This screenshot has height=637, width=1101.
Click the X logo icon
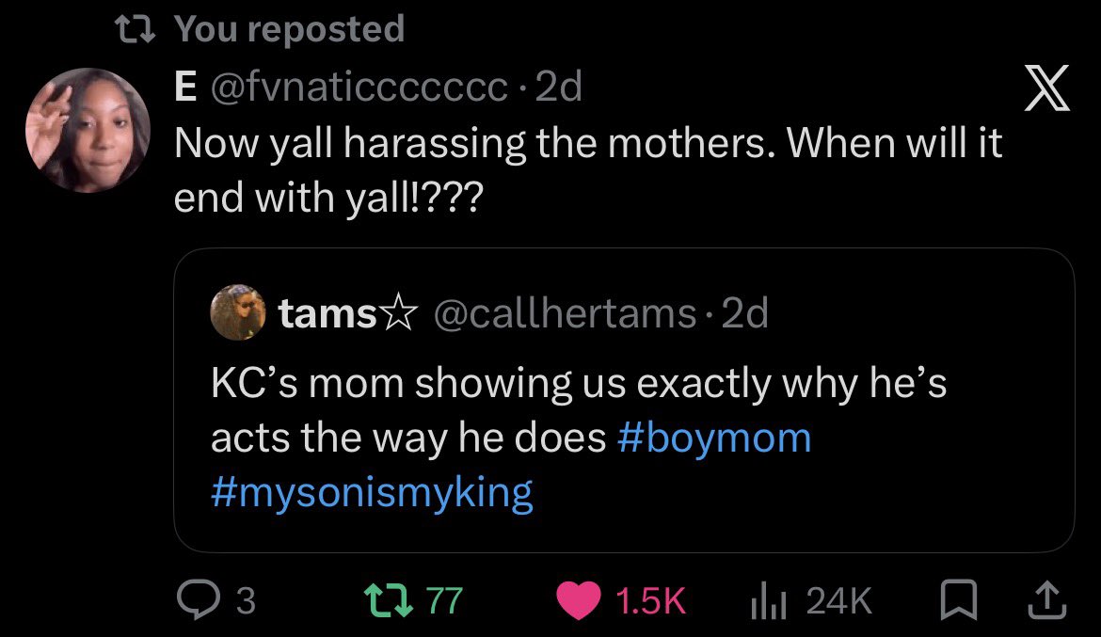click(x=1047, y=88)
